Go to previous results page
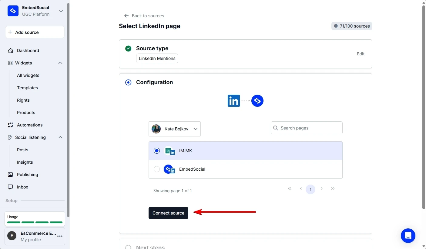The image size is (426, 249). tap(301, 188)
